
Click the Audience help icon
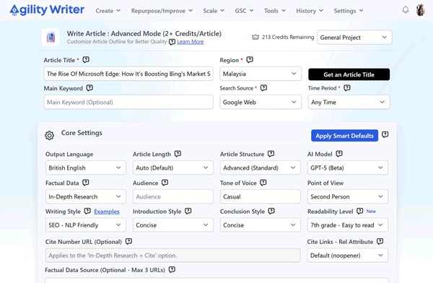pos(165,183)
